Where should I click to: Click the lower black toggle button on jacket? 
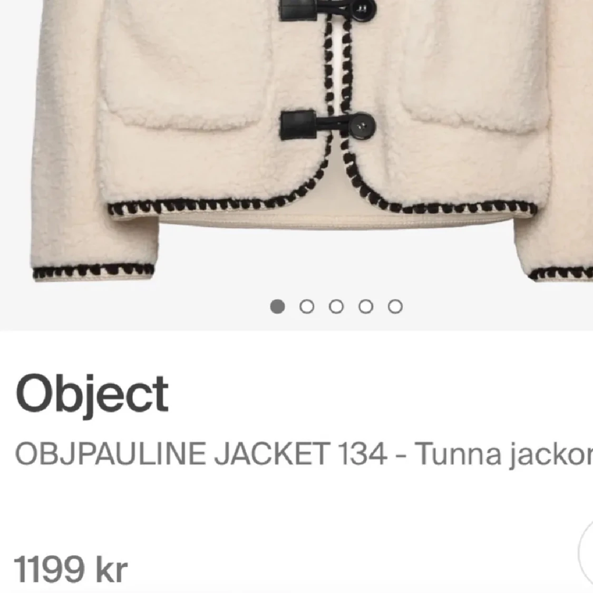click(x=327, y=125)
